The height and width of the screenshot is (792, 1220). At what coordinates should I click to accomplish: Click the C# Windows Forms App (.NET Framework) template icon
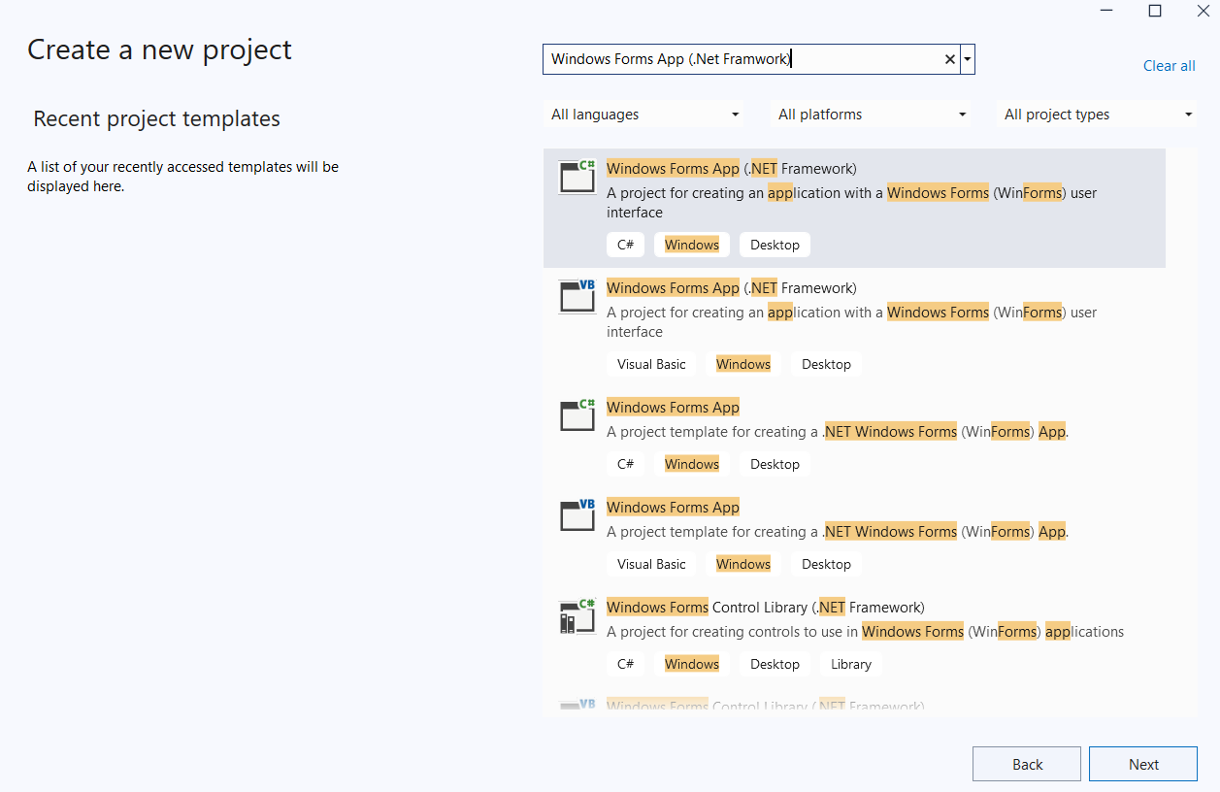[x=577, y=176]
